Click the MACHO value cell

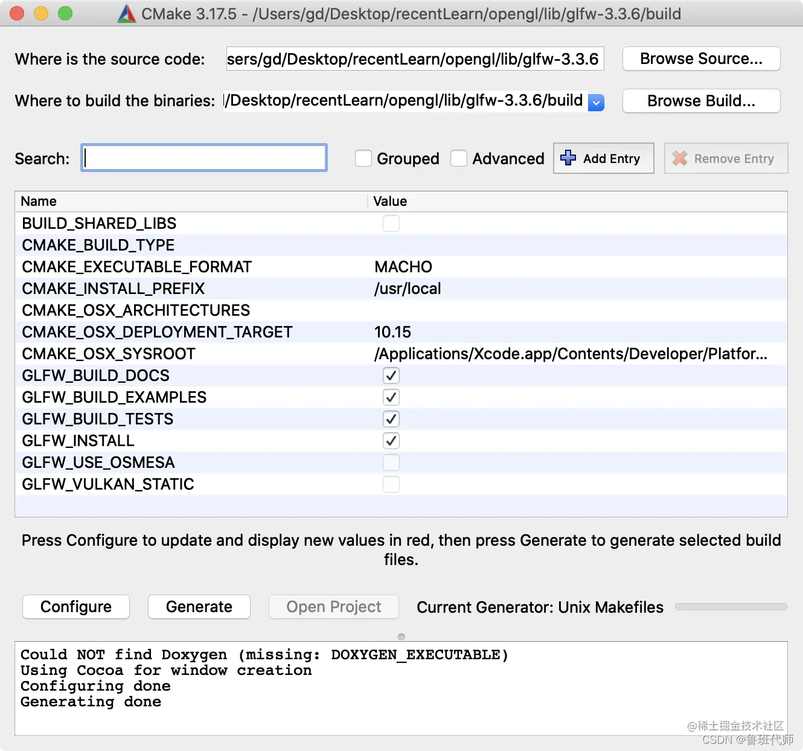click(403, 267)
